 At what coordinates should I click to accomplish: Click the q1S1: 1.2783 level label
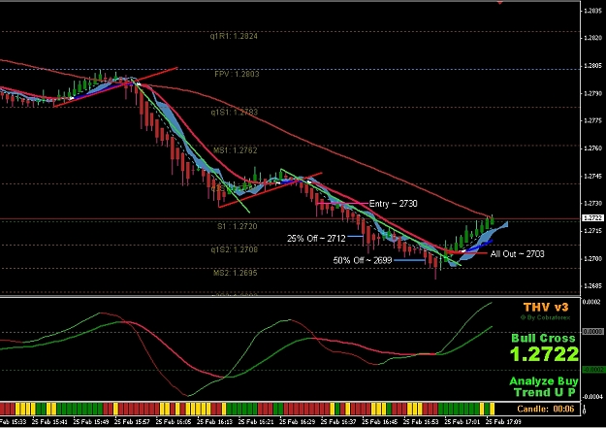pyautogui.click(x=235, y=113)
